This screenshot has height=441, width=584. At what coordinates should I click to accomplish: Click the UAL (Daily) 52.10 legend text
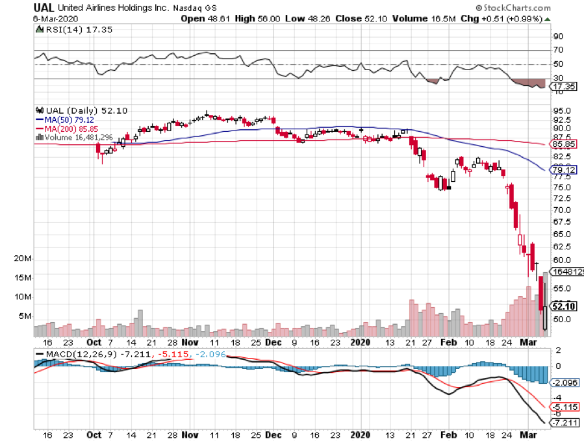point(86,110)
